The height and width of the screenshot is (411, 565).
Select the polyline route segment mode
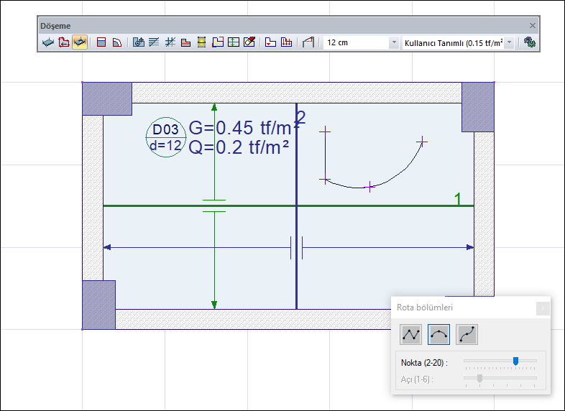pos(411,334)
